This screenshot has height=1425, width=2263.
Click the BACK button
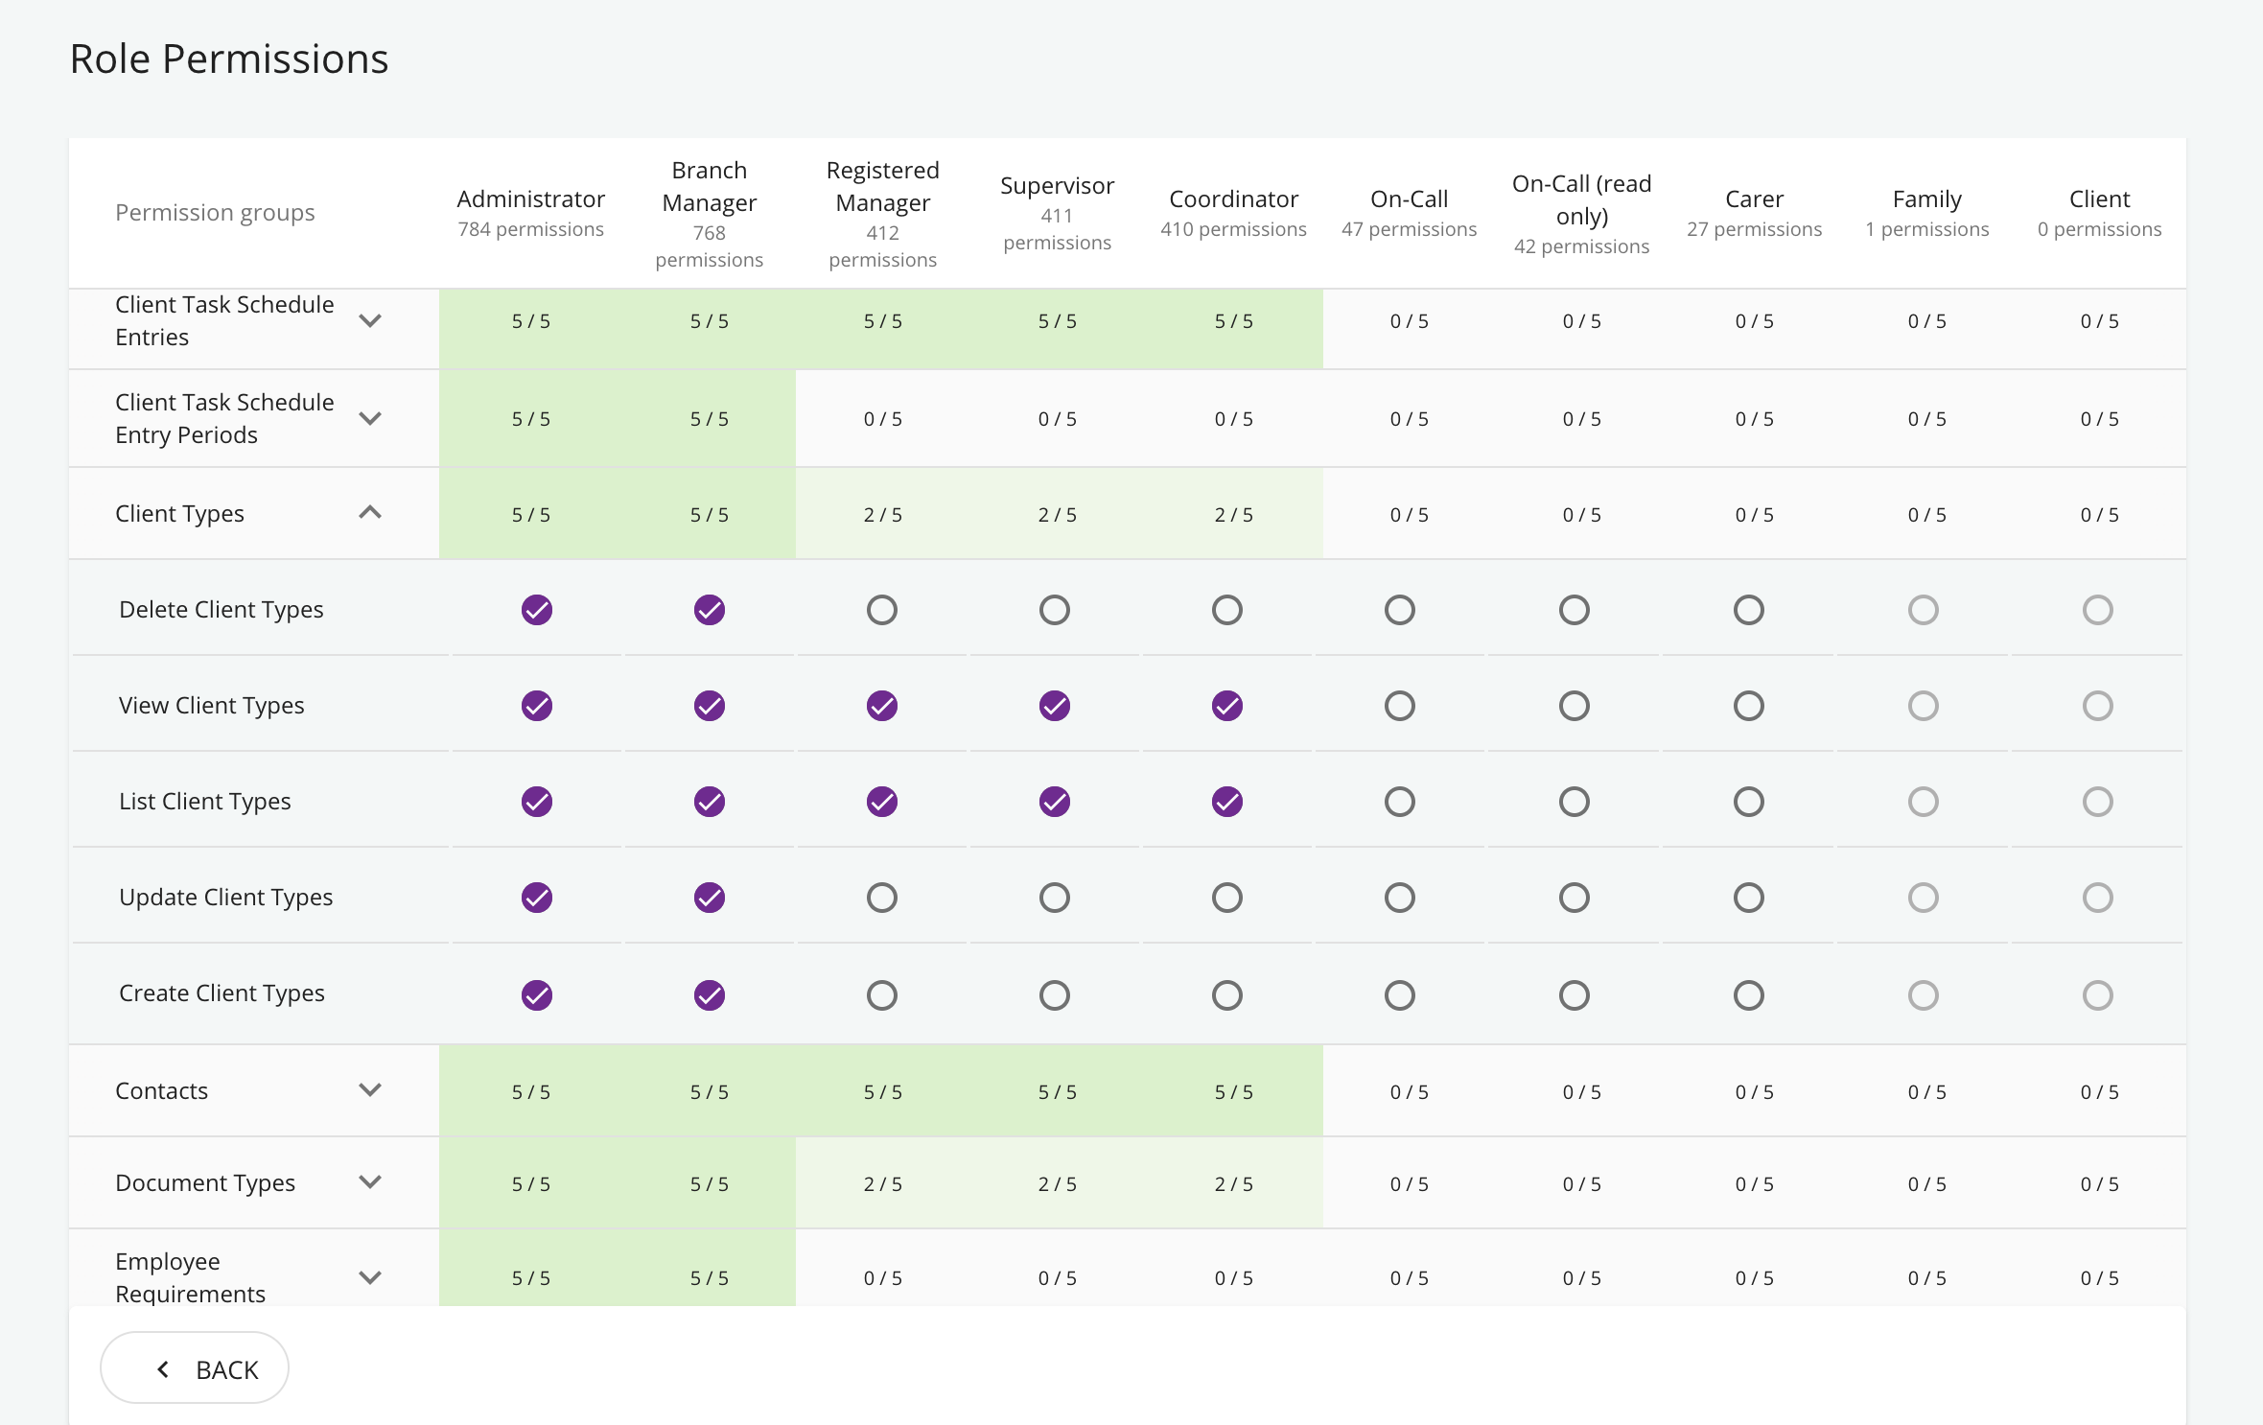195,1368
